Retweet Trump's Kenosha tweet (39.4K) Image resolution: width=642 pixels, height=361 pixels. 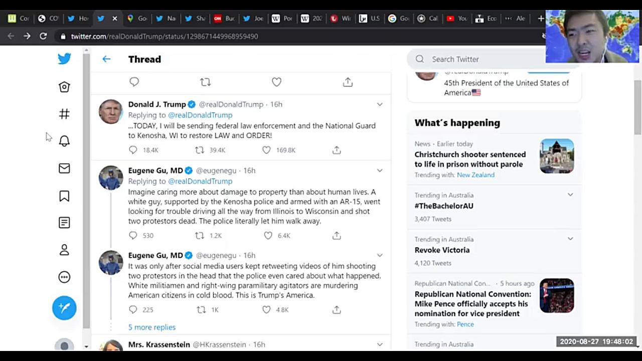click(200, 150)
